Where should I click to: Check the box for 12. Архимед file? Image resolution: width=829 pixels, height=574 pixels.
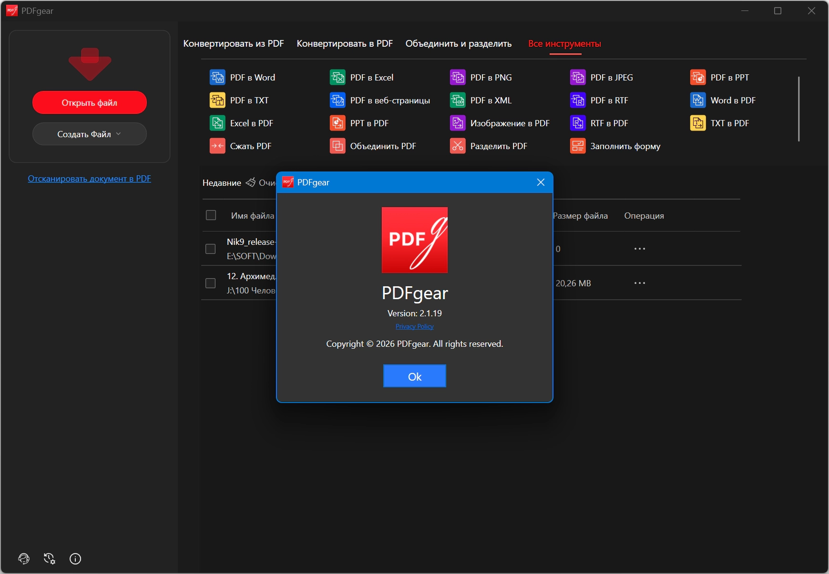(x=210, y=283)
